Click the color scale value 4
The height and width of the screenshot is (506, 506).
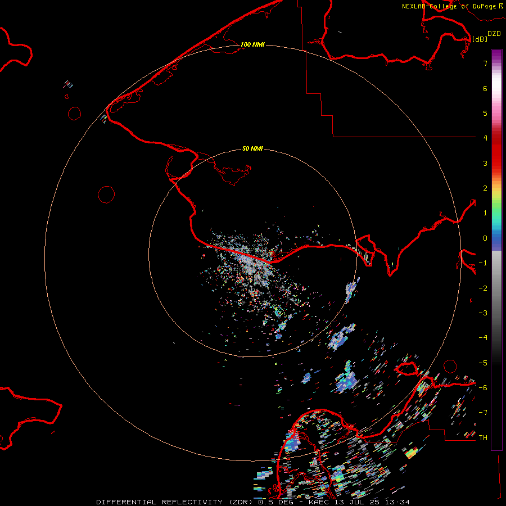click(485, 138)
